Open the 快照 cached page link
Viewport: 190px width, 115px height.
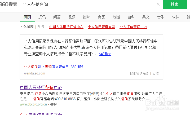(x=54, y=104)
